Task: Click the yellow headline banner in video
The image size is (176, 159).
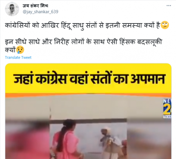Action: click(x=88, y=78)
